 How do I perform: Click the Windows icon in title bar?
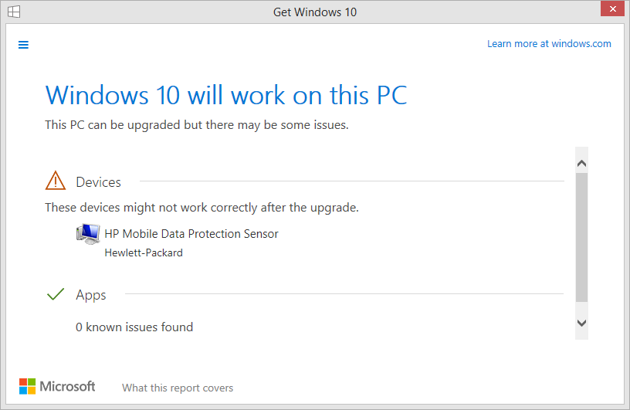pos(14,12)
